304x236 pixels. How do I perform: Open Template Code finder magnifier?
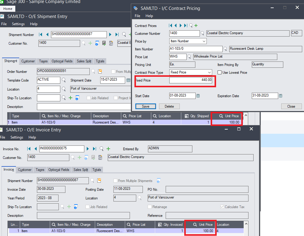64,80
